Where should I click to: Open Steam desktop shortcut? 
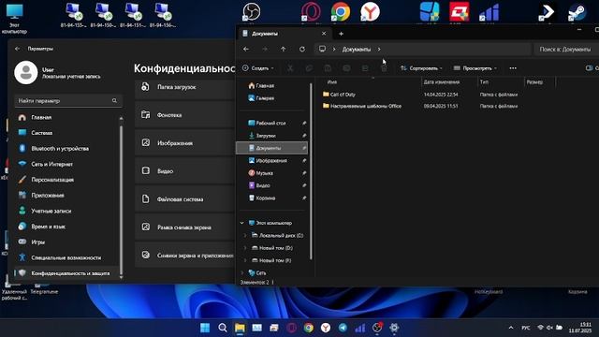[x=577, y=12]
